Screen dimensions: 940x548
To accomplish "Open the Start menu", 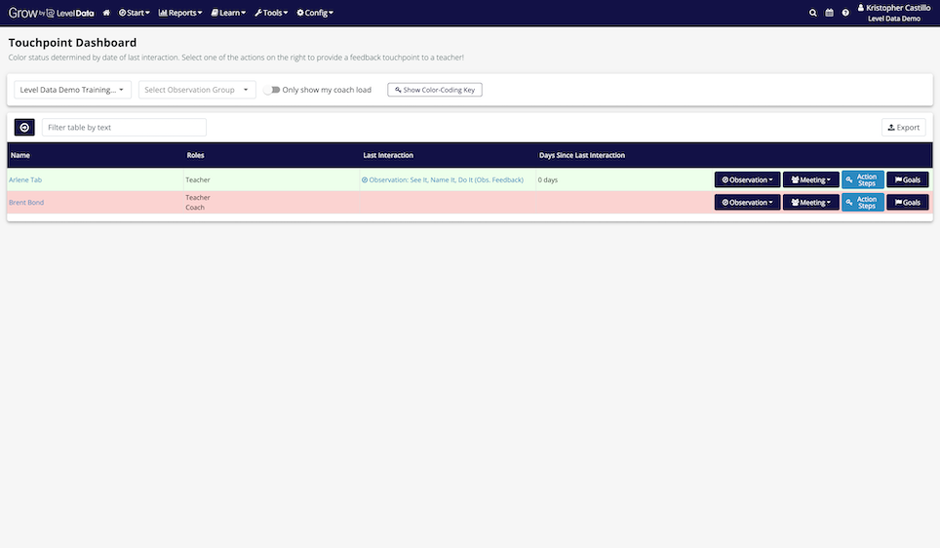I will 135,13.
